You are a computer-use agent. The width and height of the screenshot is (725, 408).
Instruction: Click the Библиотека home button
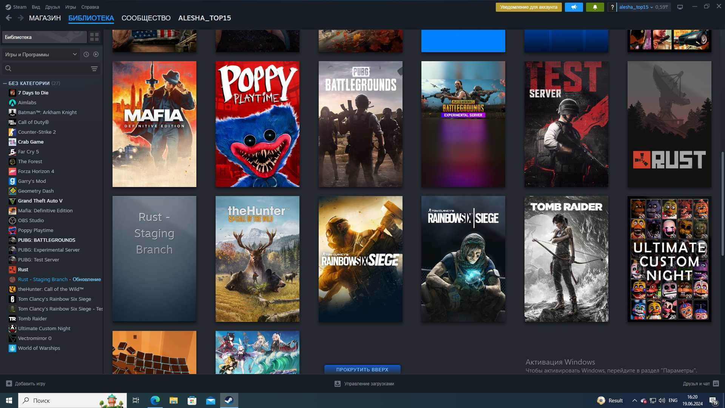point(44,37)
